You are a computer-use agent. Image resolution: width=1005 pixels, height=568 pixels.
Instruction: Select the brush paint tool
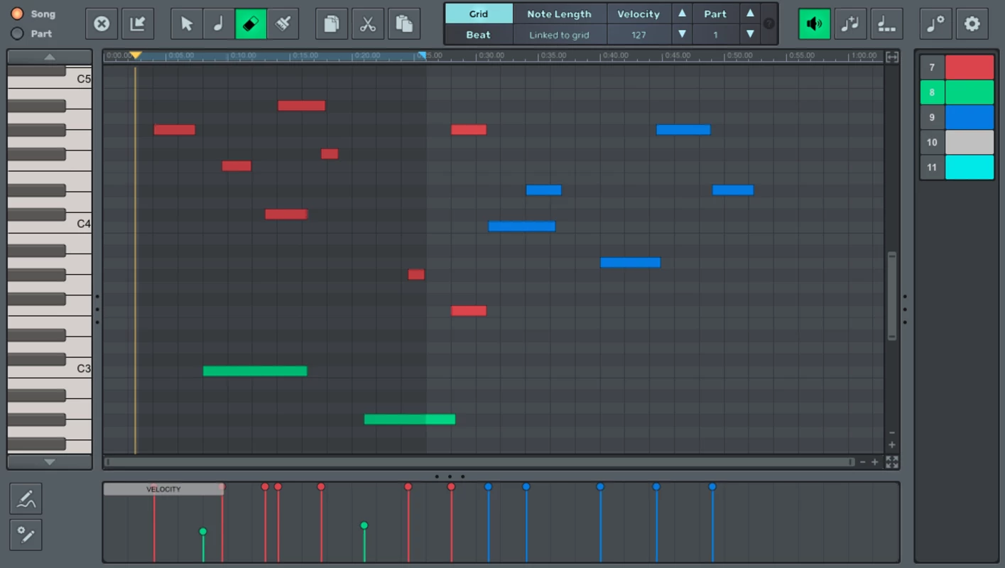(283, 24)
